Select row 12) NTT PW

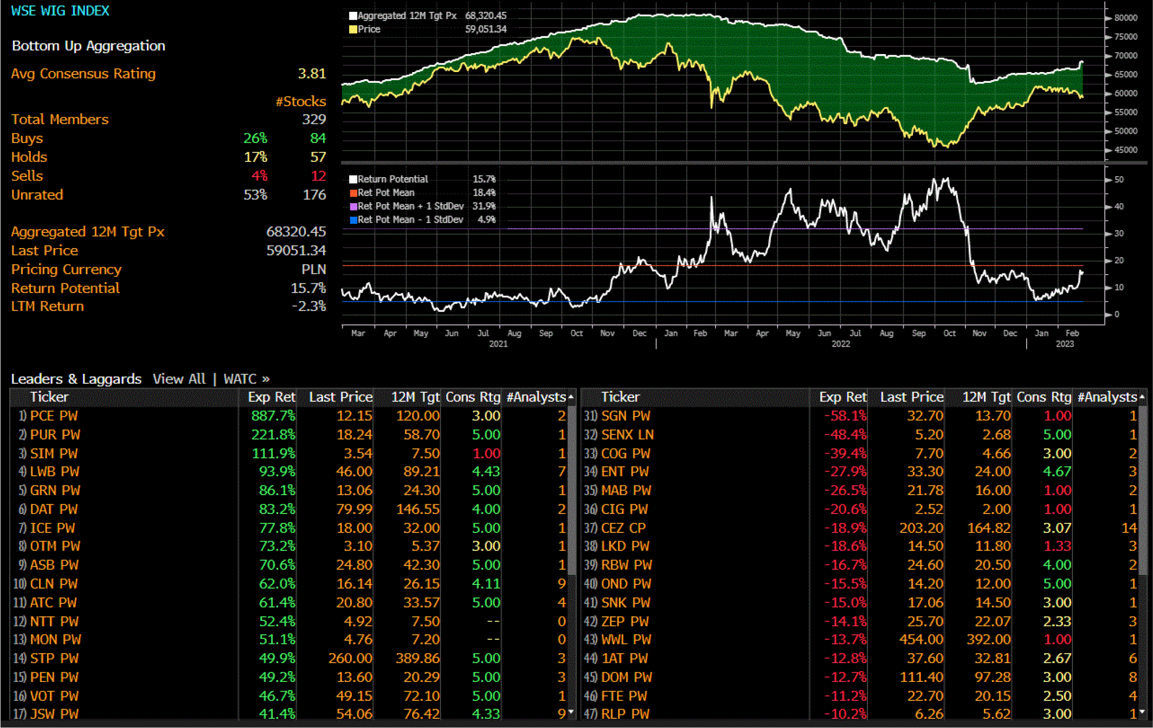pos(289,621)
